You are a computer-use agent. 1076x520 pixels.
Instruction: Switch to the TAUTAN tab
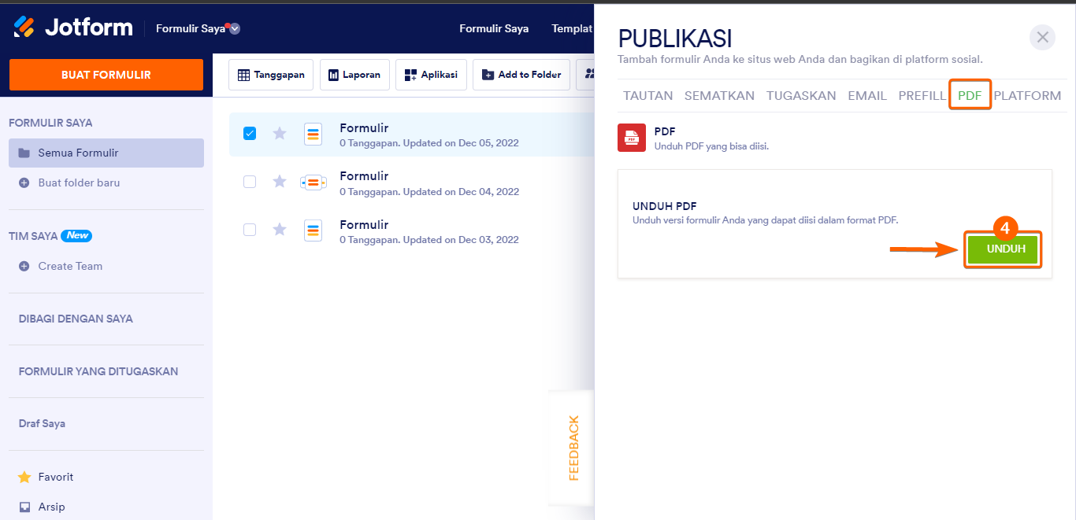pyautogui.click(x=648, y=95)
